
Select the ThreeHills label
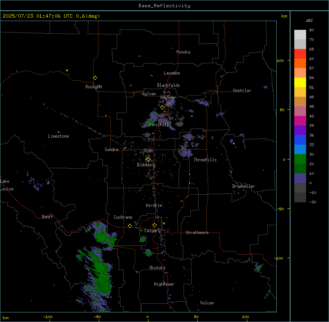click(x=205, y=160)
